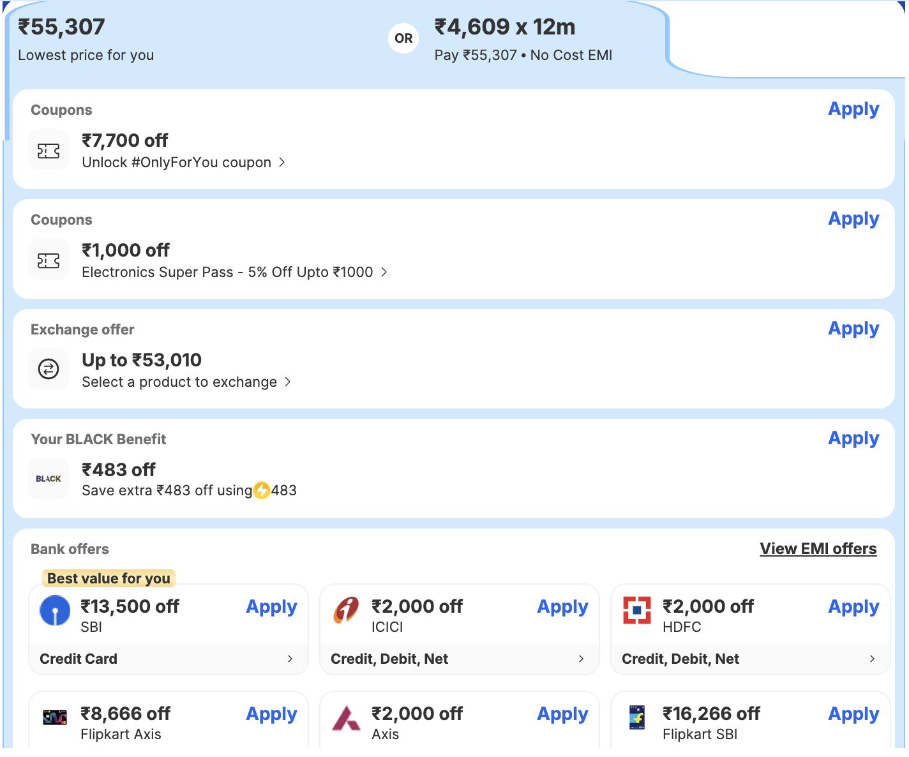
Task: Click the HDFC bank logo
Action: tap(637, 610)
